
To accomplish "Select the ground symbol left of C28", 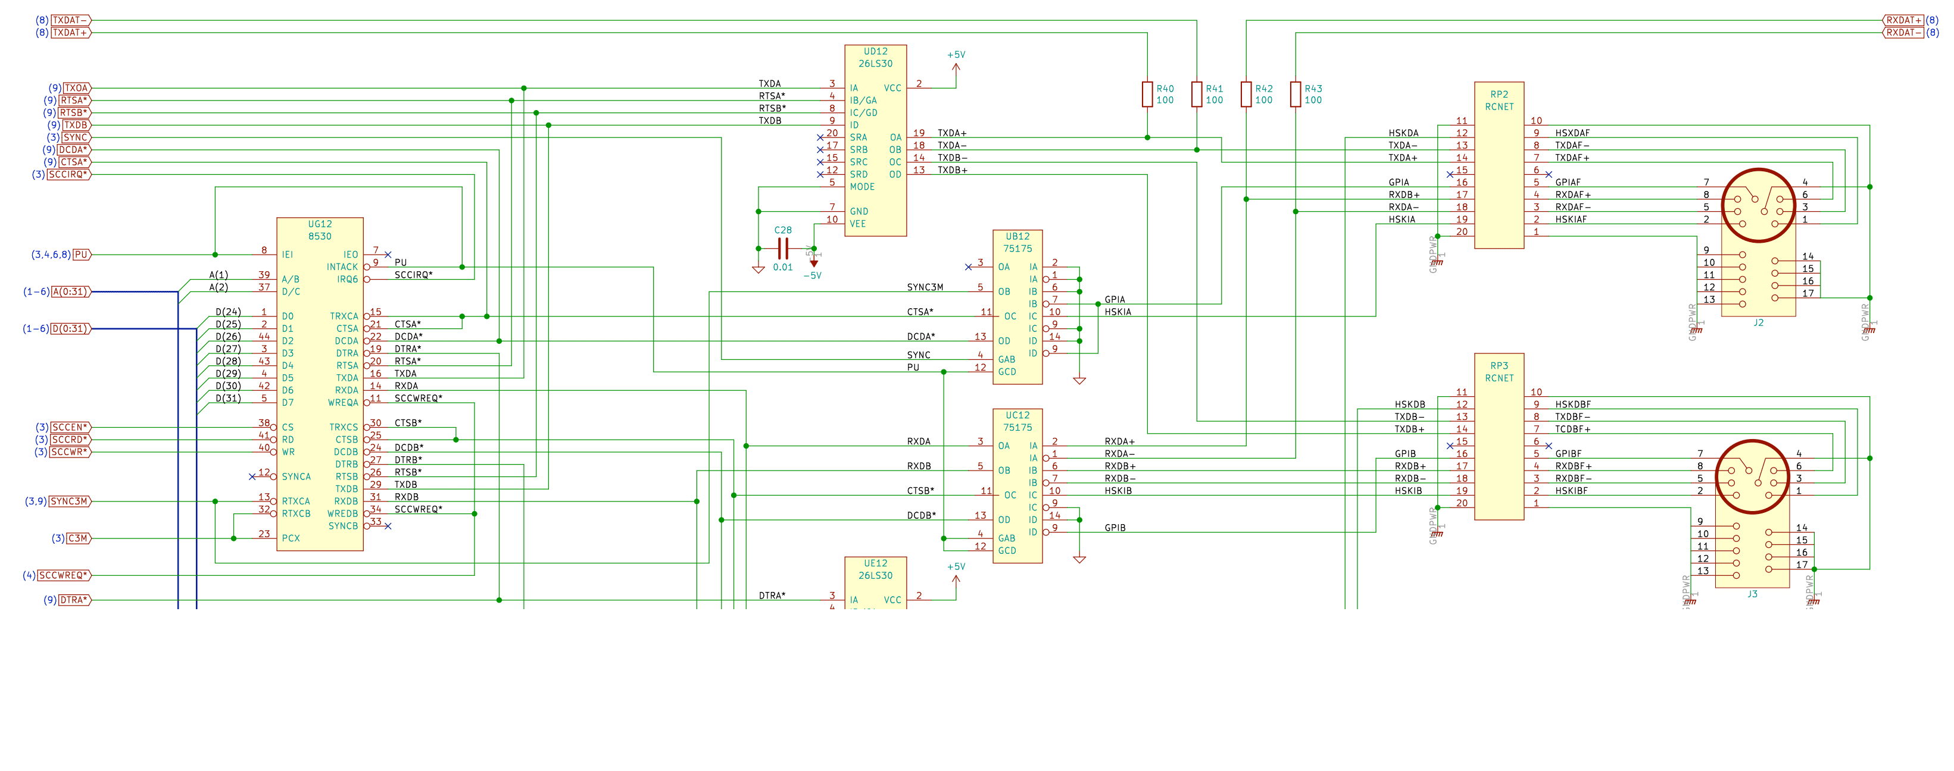I will [758, 269].
